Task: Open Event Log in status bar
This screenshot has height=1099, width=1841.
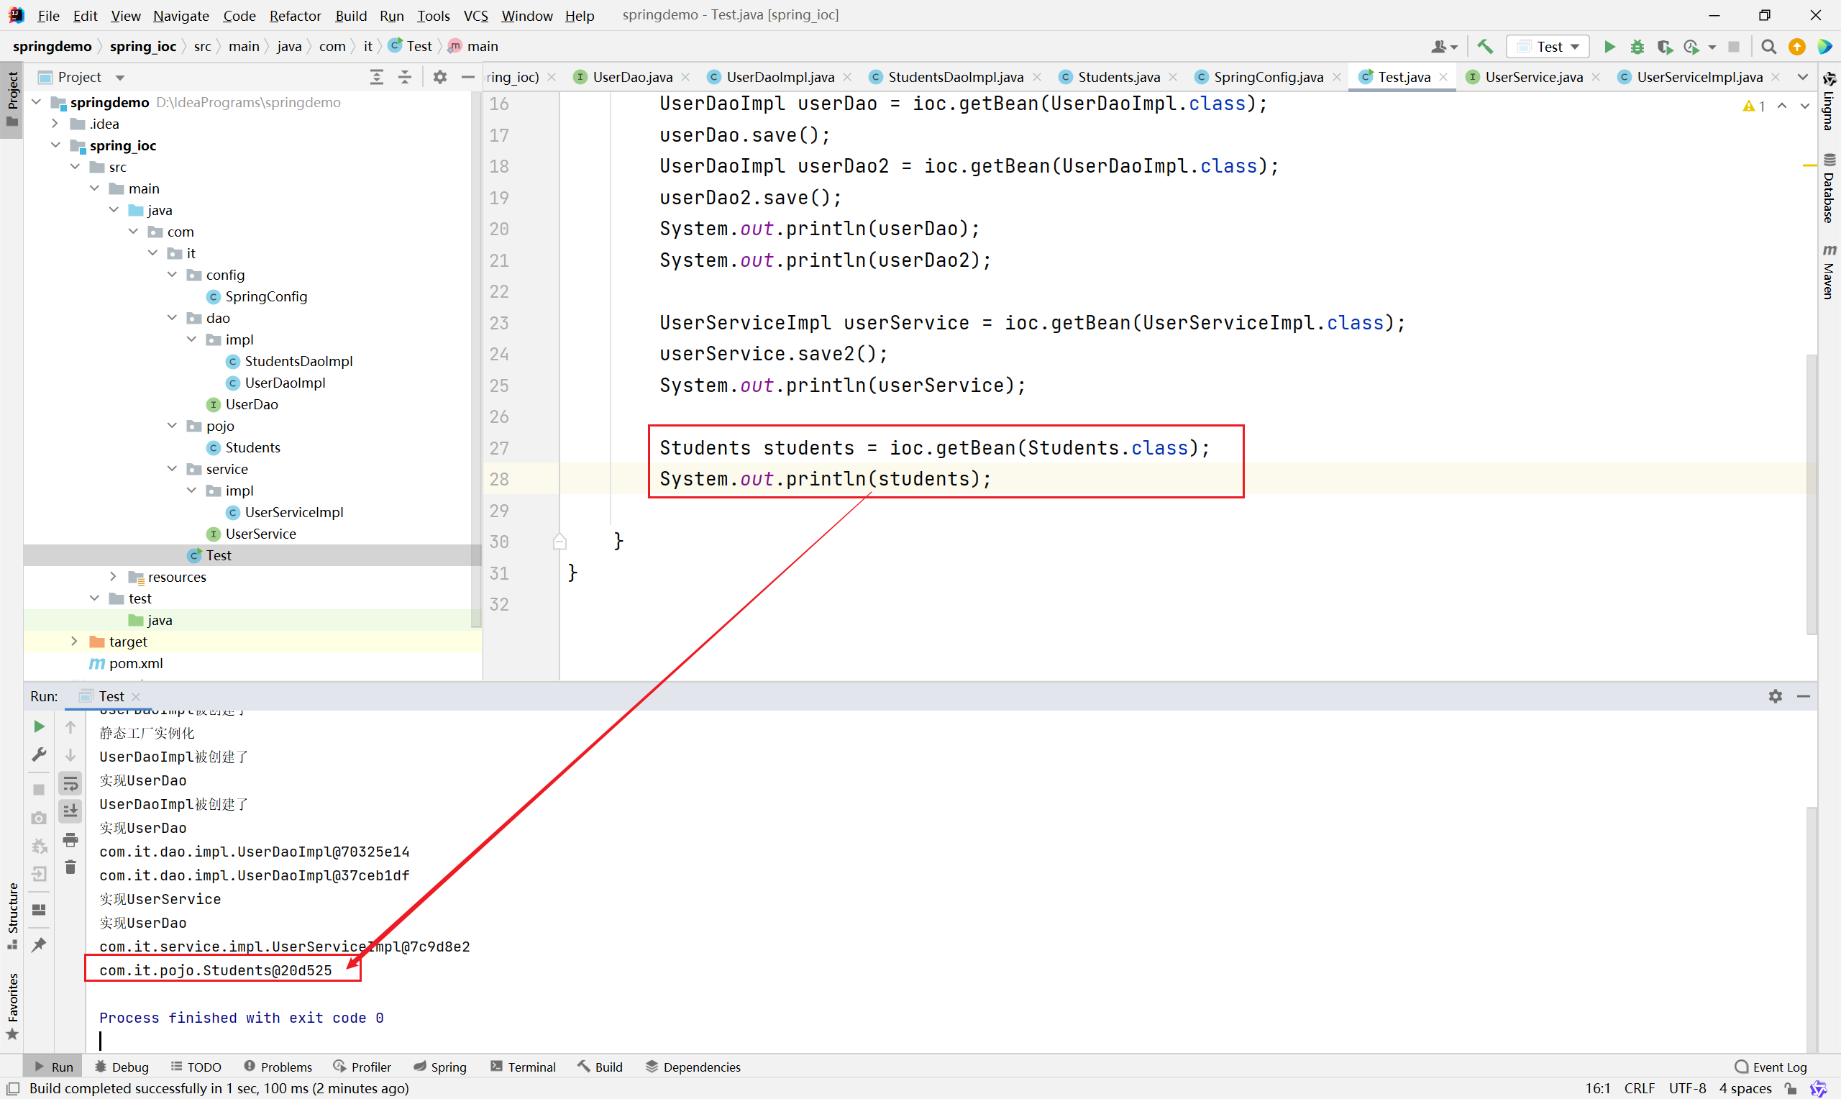Action: point(1771,1067)
